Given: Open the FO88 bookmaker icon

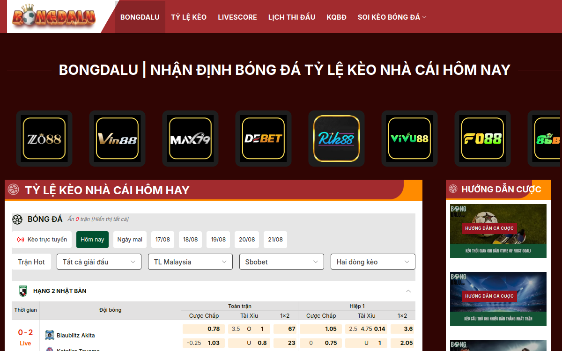Looking at the screenshot, I should (483, 139).
